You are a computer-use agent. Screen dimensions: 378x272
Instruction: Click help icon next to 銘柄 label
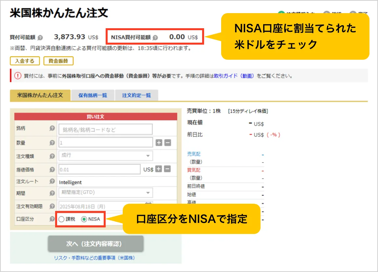52,128
